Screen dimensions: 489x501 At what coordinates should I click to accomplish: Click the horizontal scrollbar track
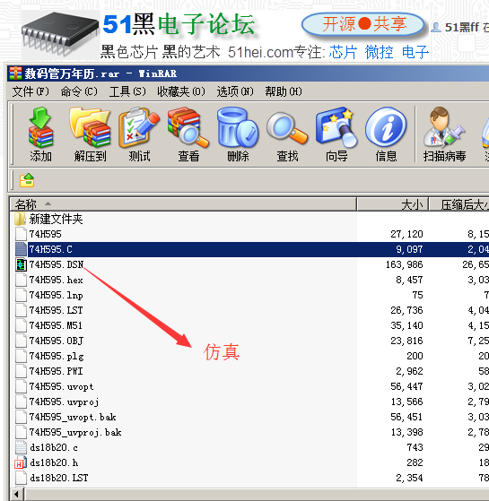click(x=257, y=495)
